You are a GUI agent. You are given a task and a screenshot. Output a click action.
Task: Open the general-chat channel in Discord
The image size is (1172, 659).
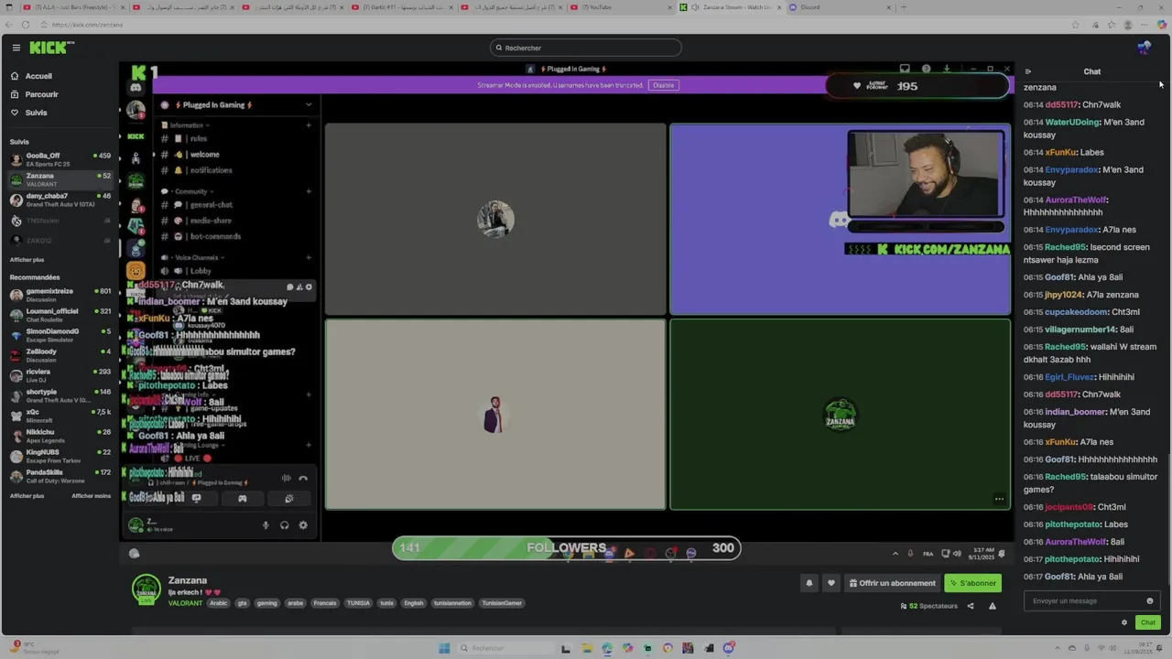pyautogui.click(x=211, y=205)
